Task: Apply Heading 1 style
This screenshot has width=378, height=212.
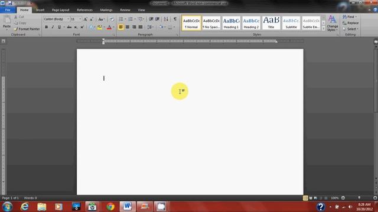Action: tap(231, 23)
